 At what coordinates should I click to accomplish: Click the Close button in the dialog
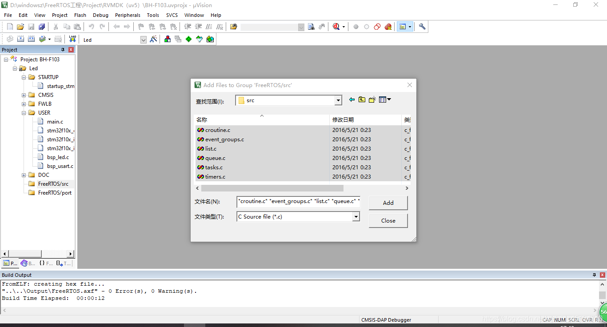pyautogui.click(x=387, y=220)
